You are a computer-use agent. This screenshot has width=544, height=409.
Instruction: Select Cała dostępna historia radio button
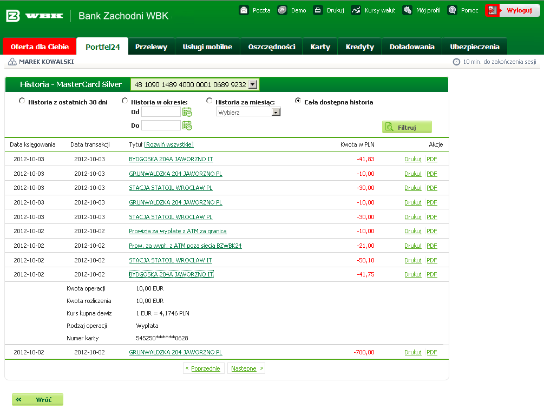[x=298, y=101]
